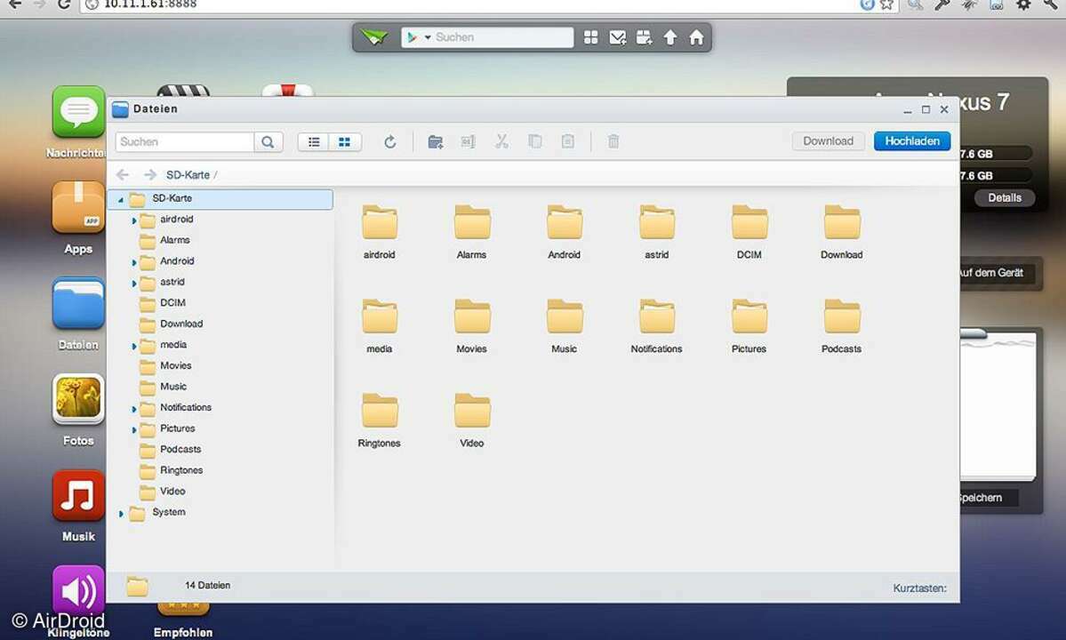Screen dimensions: 1066x640
Task: Expand the System tree node
Action: 121,513
